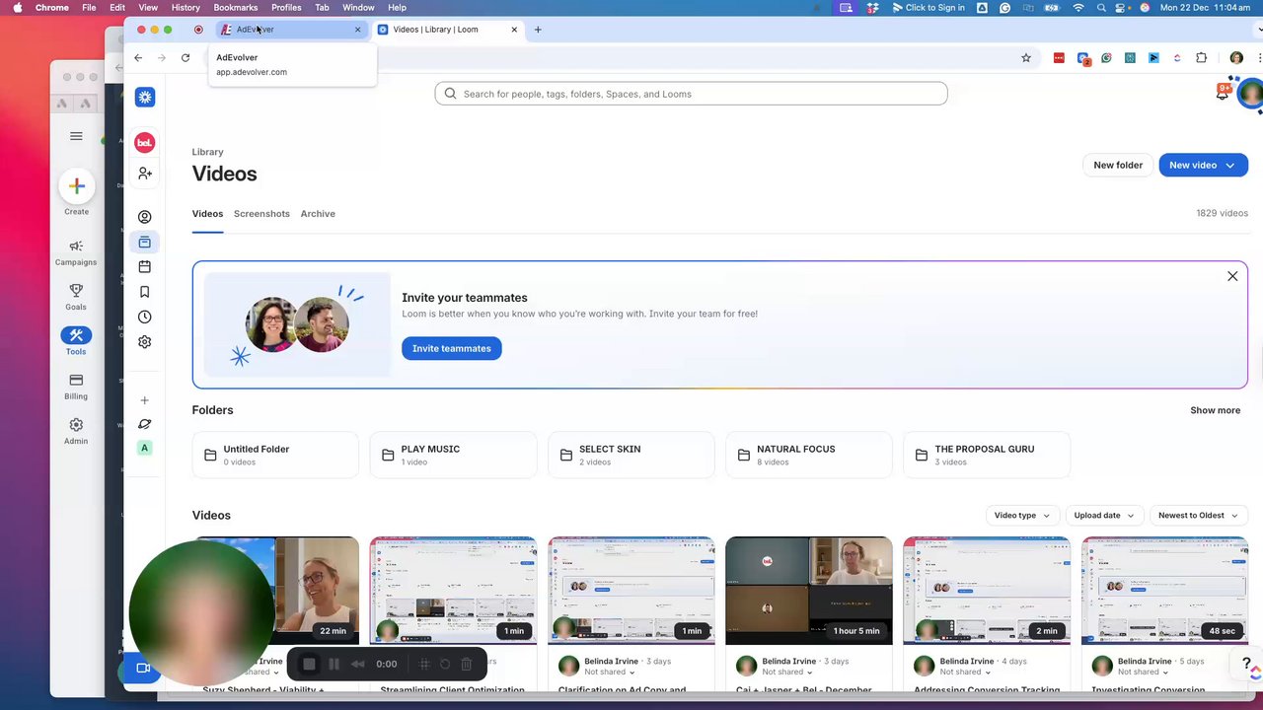Expand the New video dropdown arrow

(1230, 166)
